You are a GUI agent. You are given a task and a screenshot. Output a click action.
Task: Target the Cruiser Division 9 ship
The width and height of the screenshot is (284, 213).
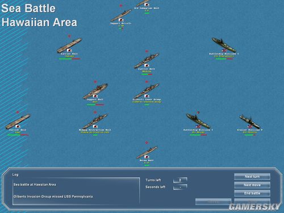[x=250, y=121]
